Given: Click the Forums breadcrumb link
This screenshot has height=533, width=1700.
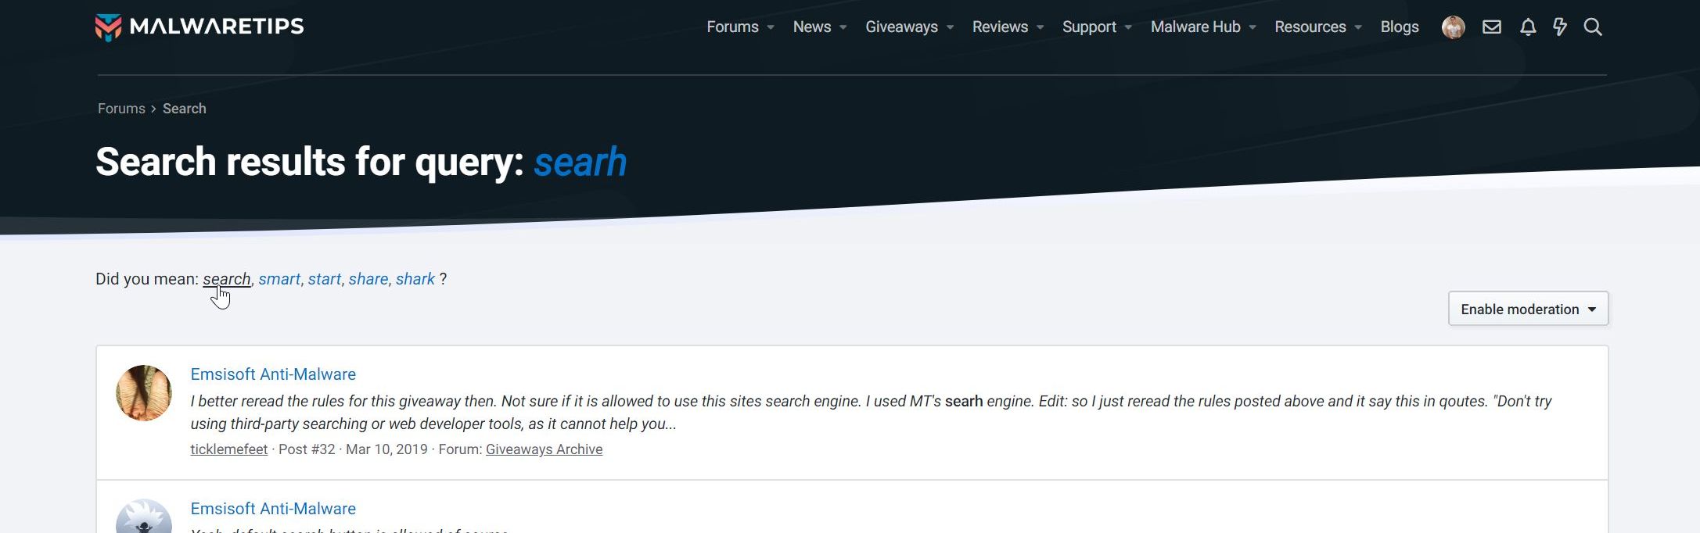Looking at the screenshot, I should pyautogui.click(x=121, y=109).
